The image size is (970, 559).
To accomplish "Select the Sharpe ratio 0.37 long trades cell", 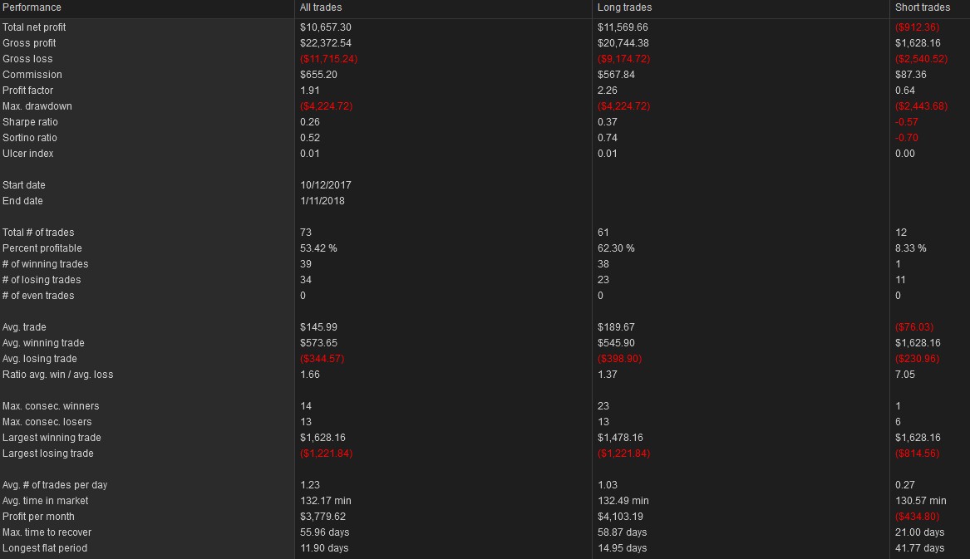I will 608,122.
